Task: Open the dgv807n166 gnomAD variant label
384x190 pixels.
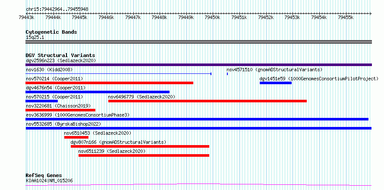Action: tap(118, 142)
